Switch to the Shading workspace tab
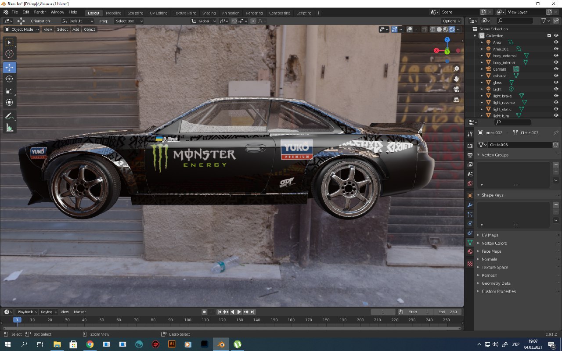Viewport: 562px width, 351px height. tap(209, 13)
